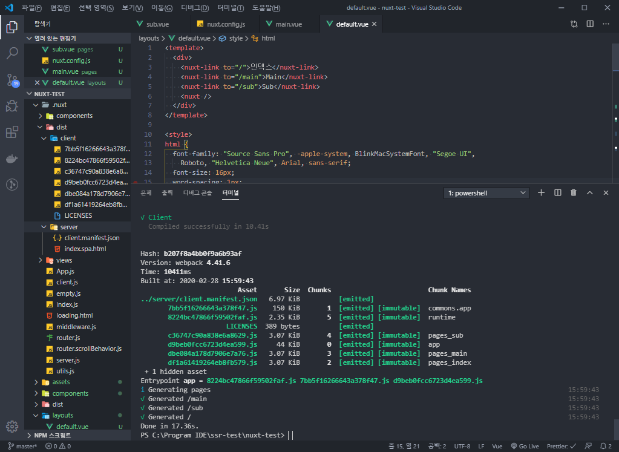Split the terminal panel

(x=557, y=192)
